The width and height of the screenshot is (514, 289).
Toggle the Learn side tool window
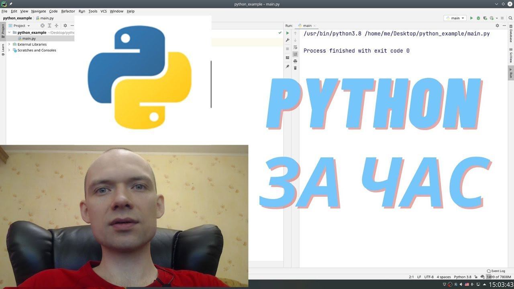pos(3,49)
